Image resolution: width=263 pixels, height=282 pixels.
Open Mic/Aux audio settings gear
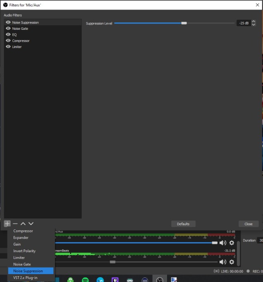(232, 243)
